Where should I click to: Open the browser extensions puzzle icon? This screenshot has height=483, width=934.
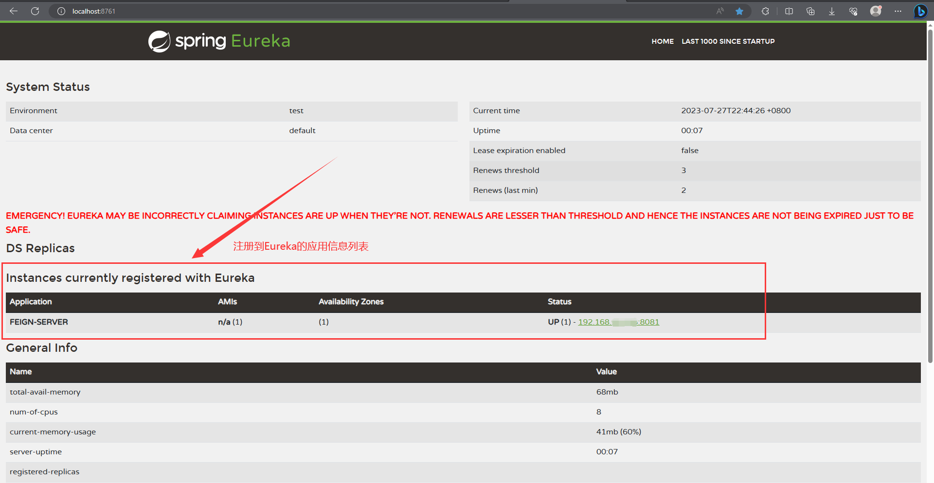pyautogui.click(x=765, y=11)
